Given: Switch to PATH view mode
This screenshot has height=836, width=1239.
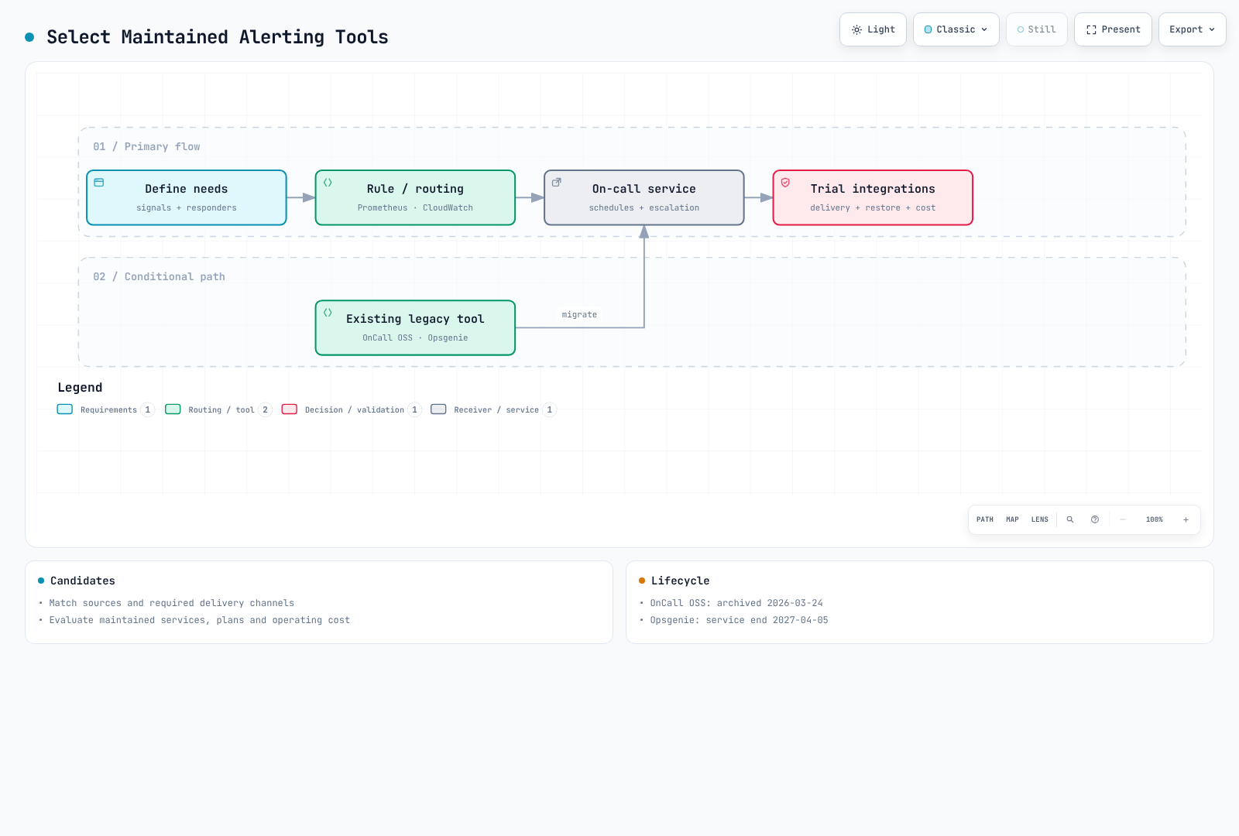Looking at the screenshot, I should (x=985, y=519).
